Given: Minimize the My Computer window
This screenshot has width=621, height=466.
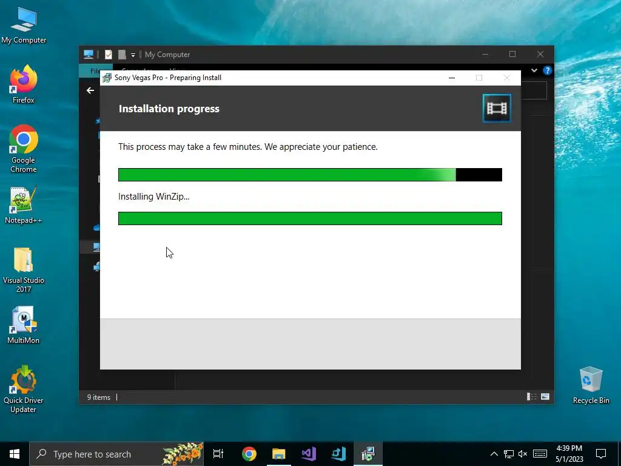Looking at the screenshot, I should [x=485, y=54].
